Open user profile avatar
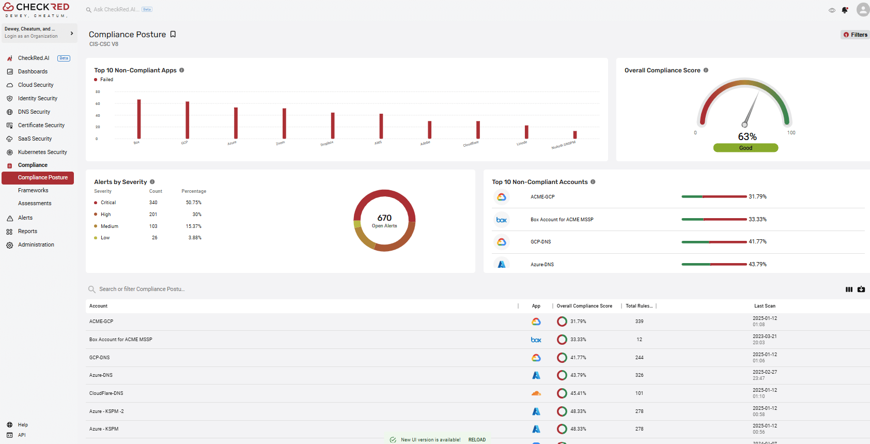This screenshot has height=444, width=870. tap(863, 10)
